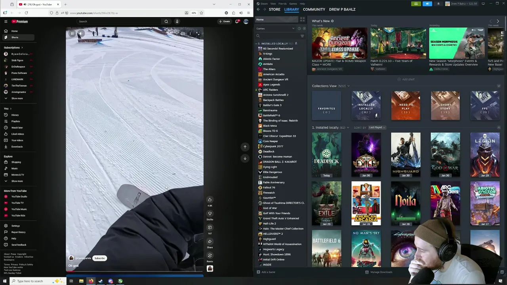Like the Short with the thumbs-up icon

(210, 199)
